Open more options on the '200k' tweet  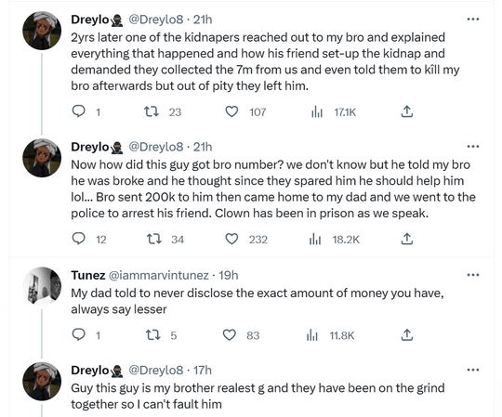pyautogui.click(x=473, y=147)
